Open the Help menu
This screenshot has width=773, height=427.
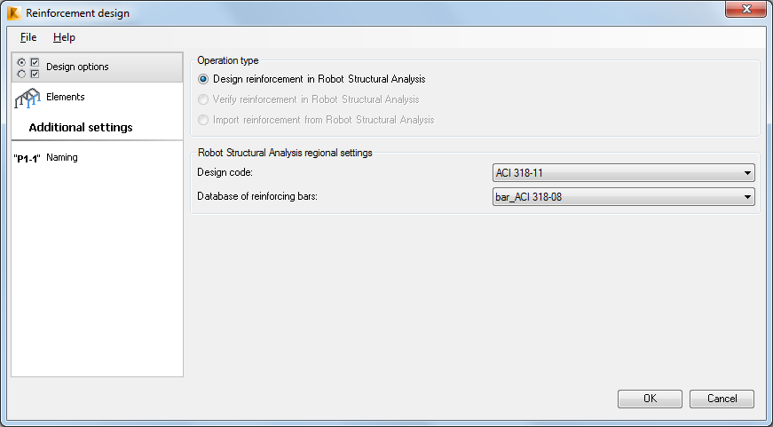coord(64,37)
